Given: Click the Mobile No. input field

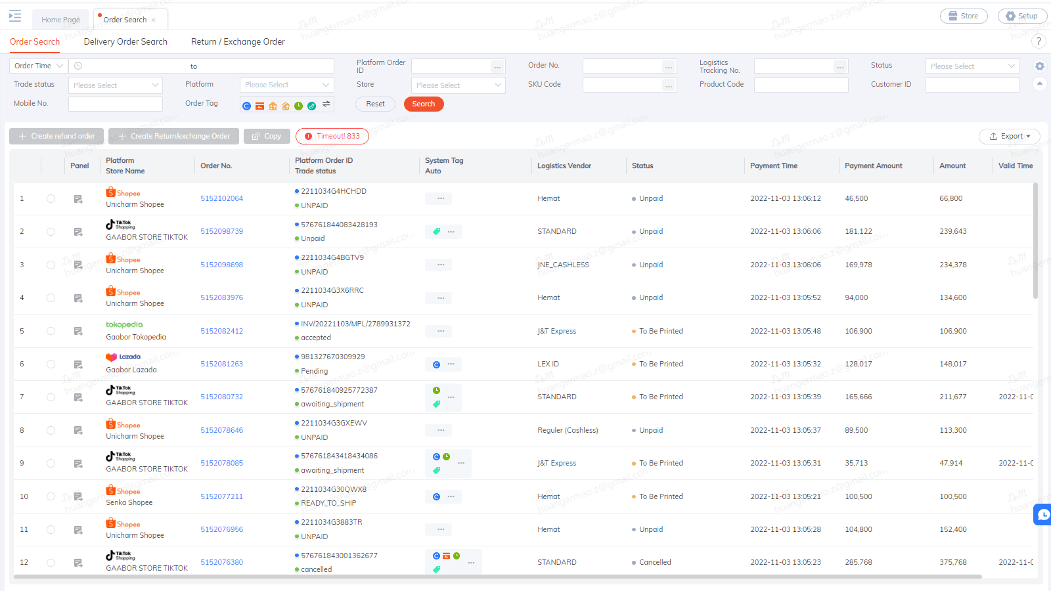Looking at the screenshot, I should [115, 103].
